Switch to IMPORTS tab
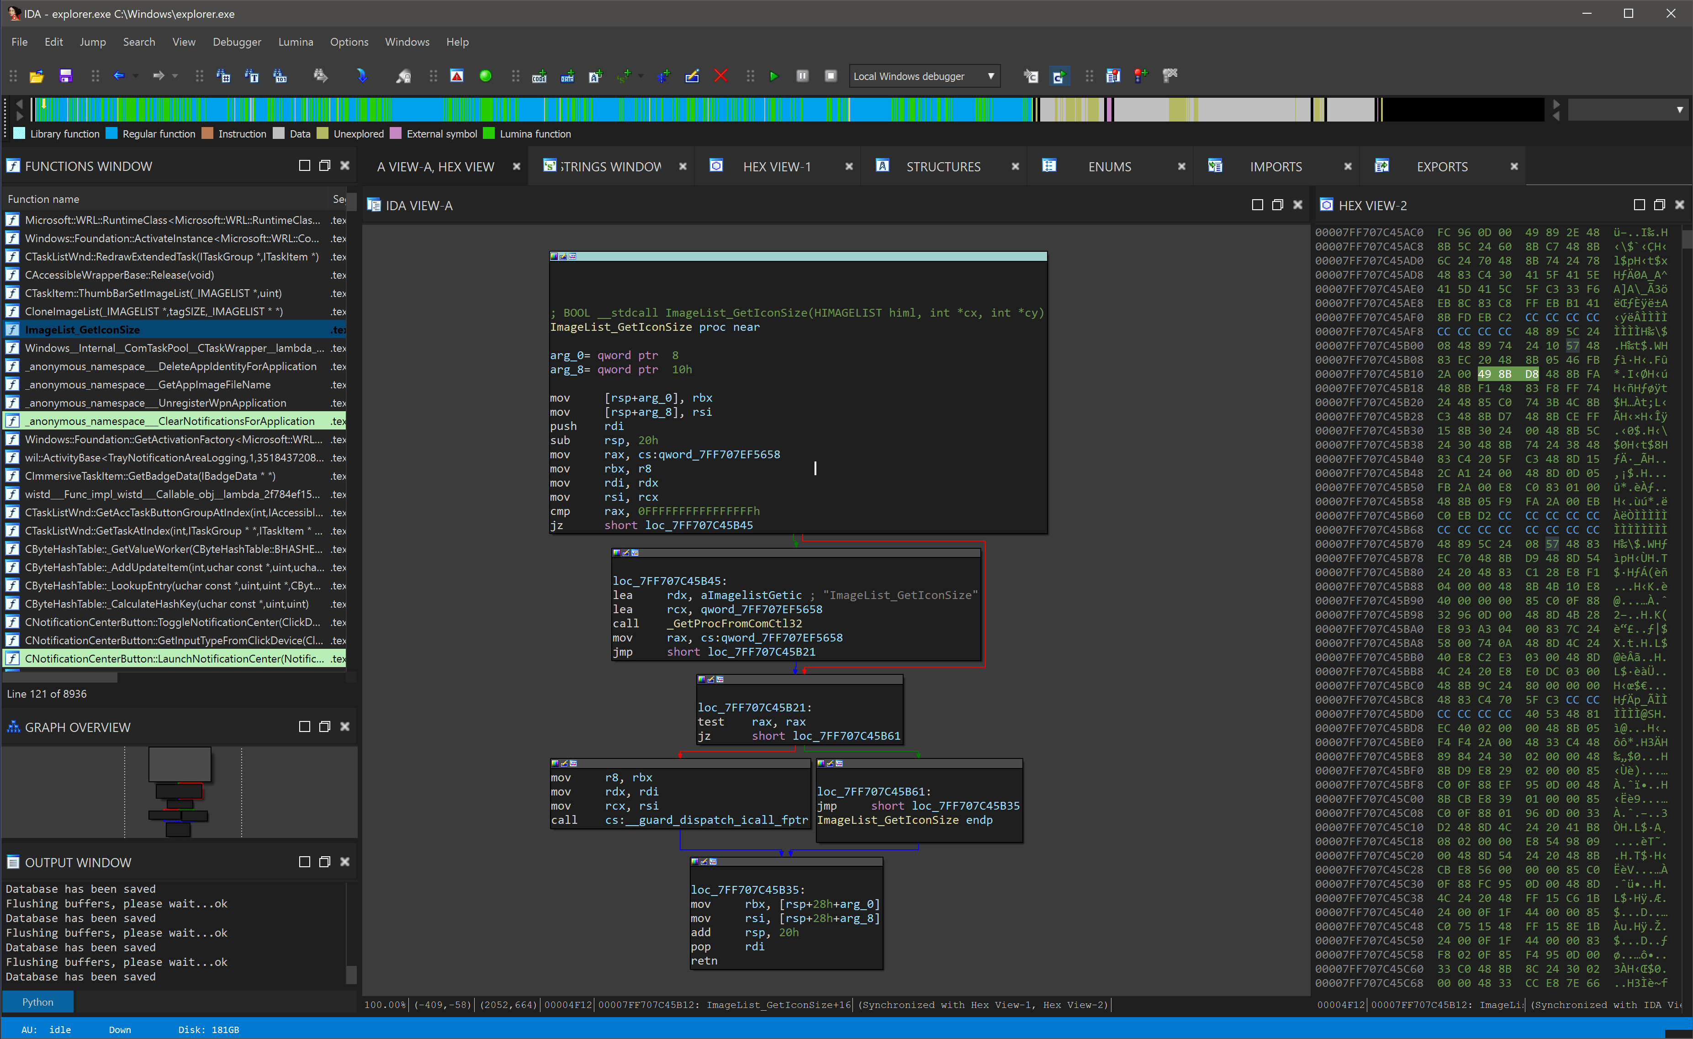1693x1039 pixels. 1275,166
